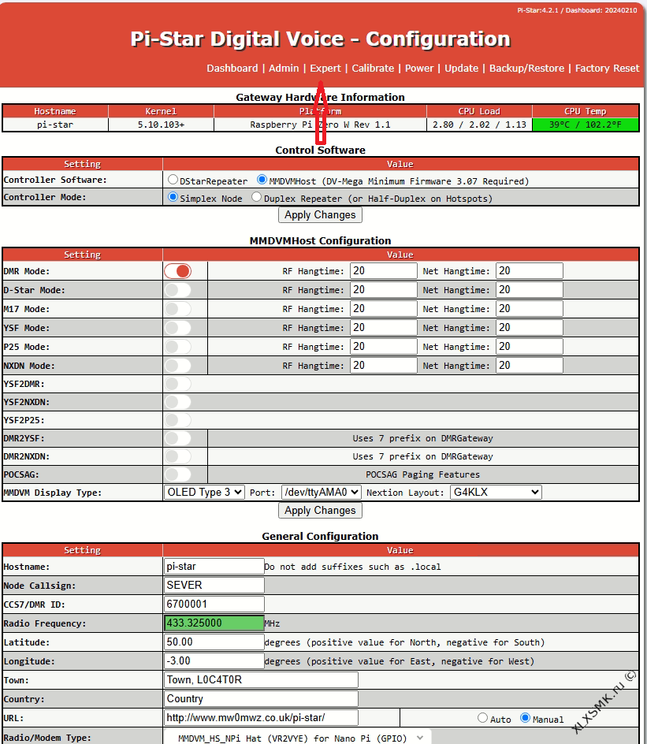Click the Update link

point(462,69)
